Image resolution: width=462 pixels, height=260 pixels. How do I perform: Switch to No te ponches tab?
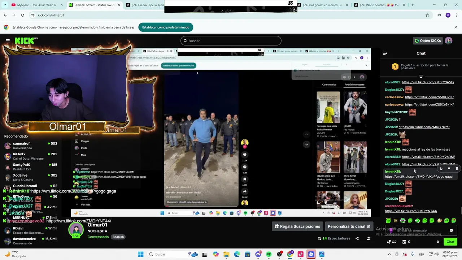coord(379,5)
